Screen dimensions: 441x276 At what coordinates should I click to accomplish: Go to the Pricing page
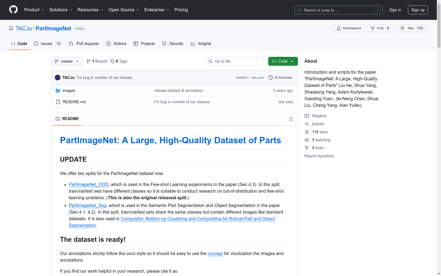click(181, 10)
